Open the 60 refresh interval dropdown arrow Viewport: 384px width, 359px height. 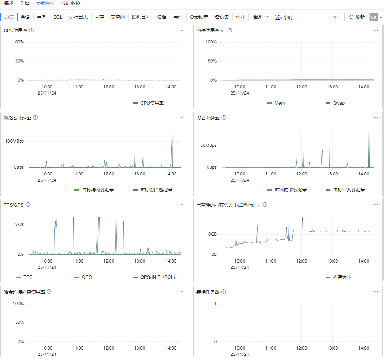tap(381, 17)
